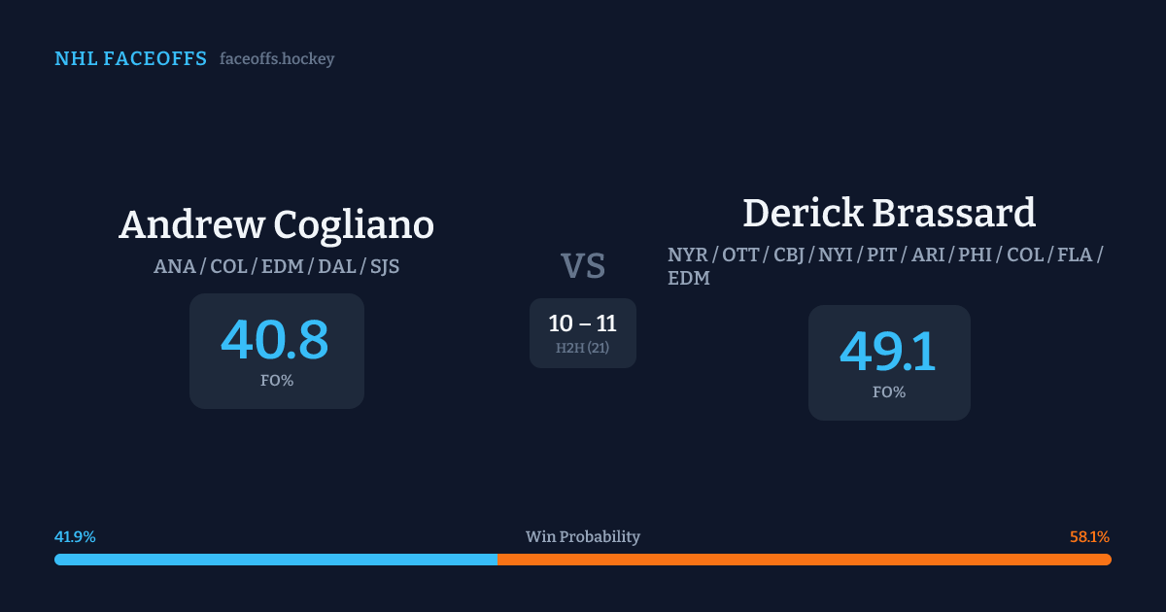Click the H2H (21) label
This screenshot has height=612, width=1166.
(583, 348)
